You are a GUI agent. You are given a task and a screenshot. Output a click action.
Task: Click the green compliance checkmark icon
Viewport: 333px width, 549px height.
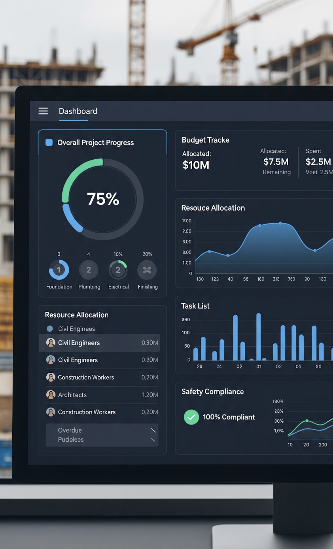pos(191,417)
